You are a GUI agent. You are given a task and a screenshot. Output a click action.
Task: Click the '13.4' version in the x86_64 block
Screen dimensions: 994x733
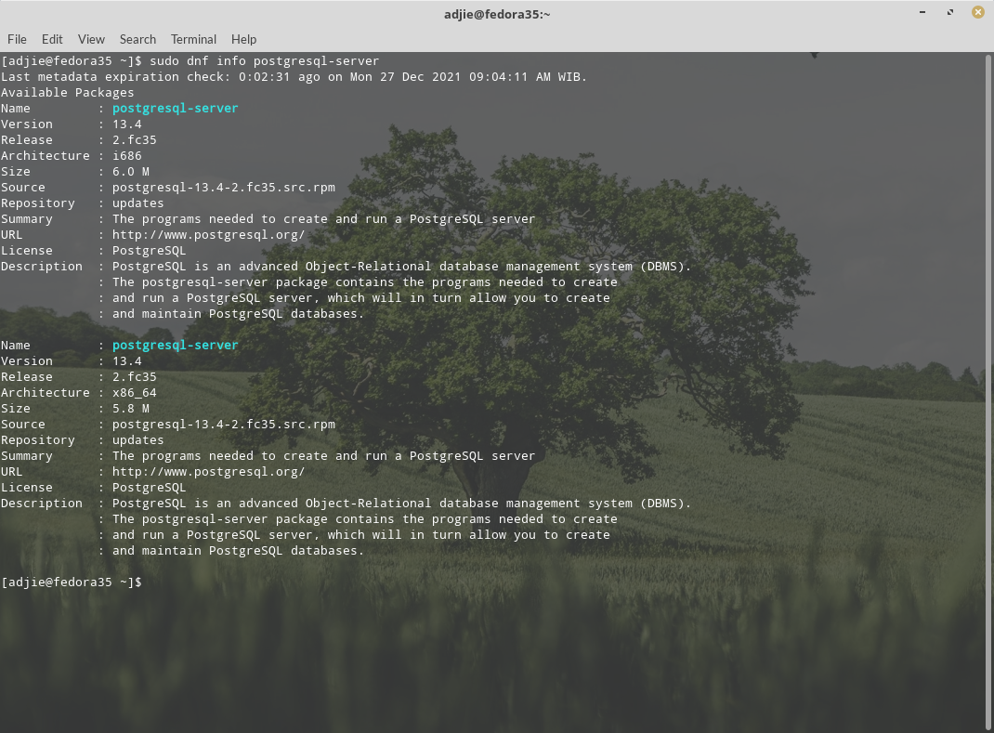coord(126,360)
